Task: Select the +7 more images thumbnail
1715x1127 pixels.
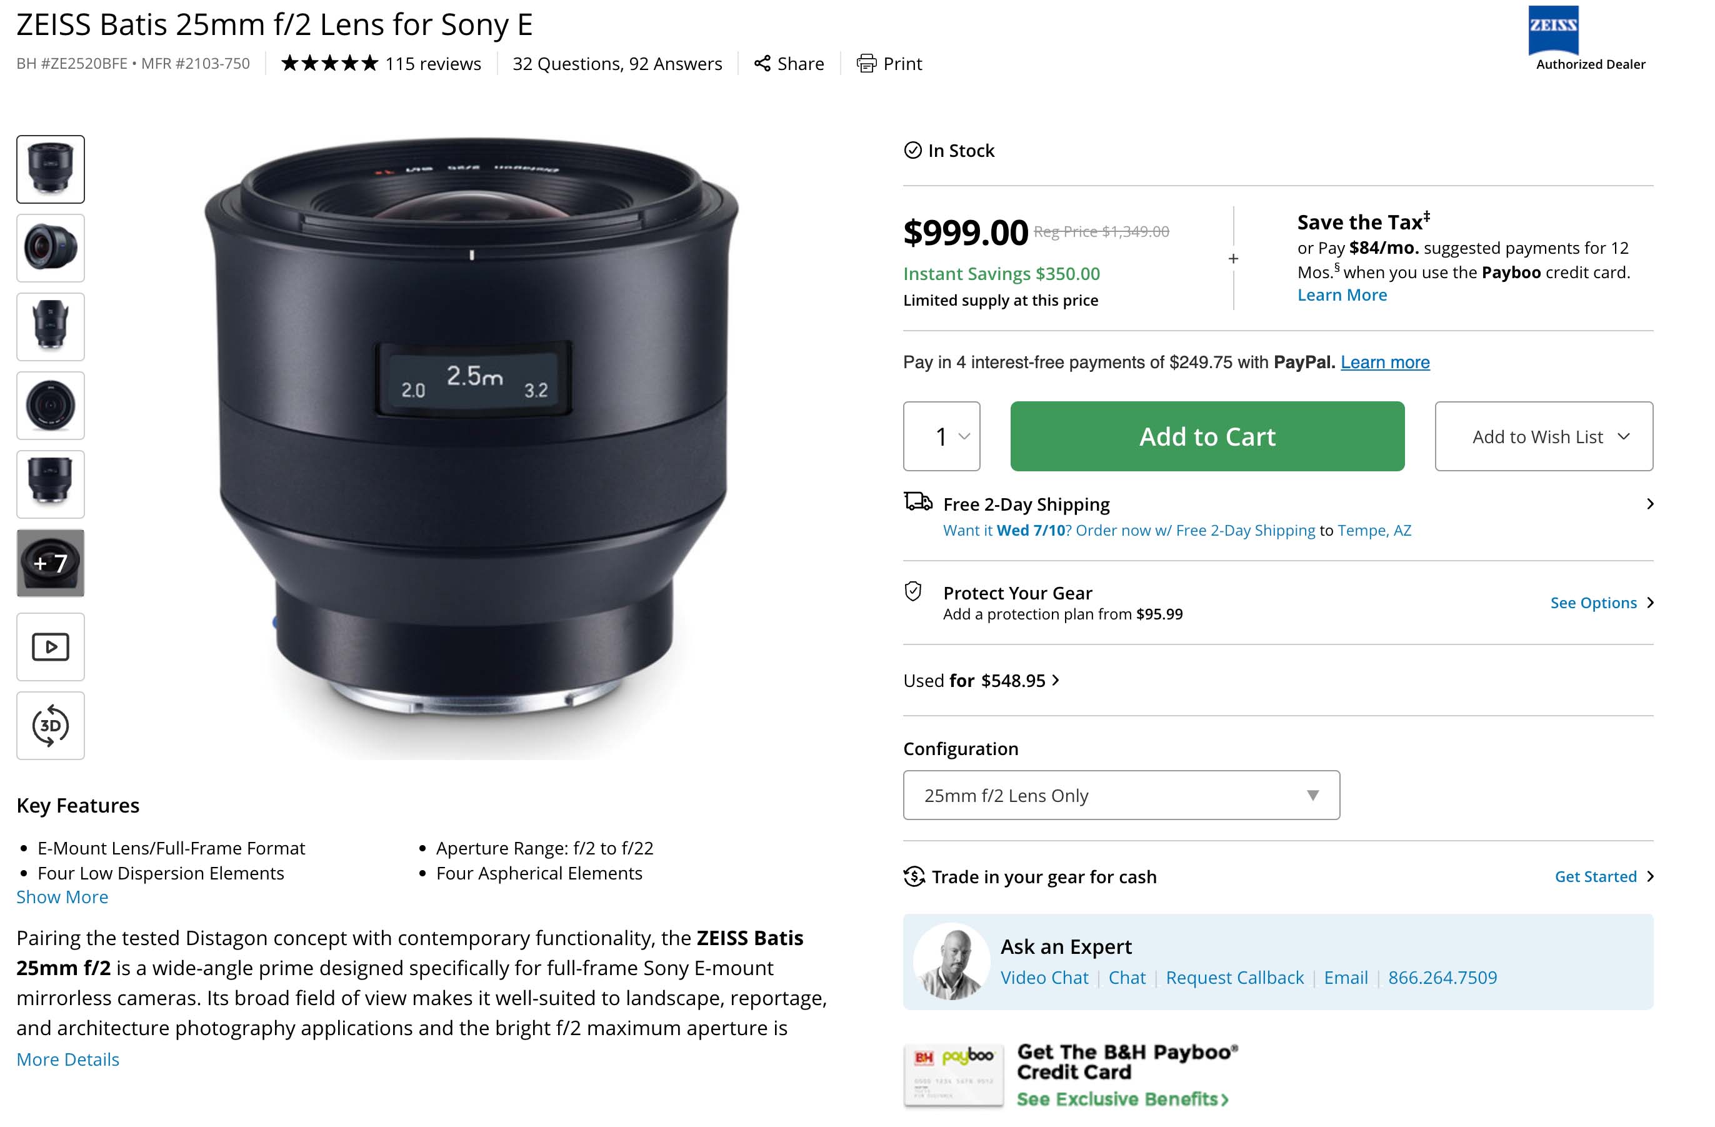Action: (x=51, y=563)
